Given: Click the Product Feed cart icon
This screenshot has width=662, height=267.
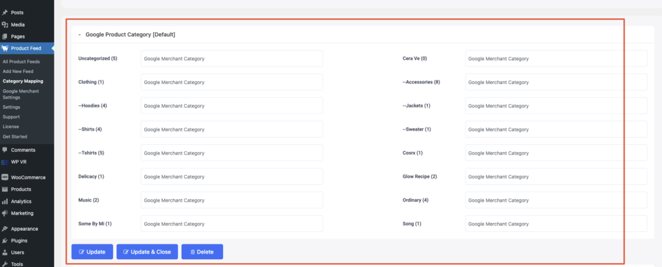Looking at the screenshot, I should pyautogui.click(x=5, y=48).
